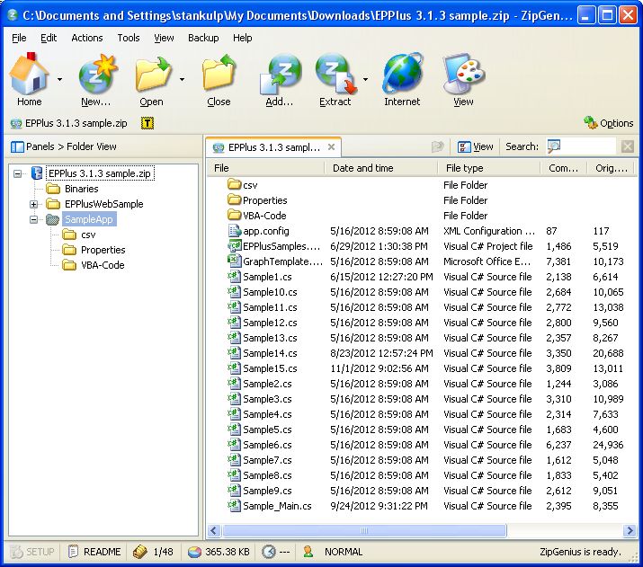Image resolution: width=643 pixels, height=567 pixels.
Task: Select Binaries folder in tree
Action: [81, 189]
